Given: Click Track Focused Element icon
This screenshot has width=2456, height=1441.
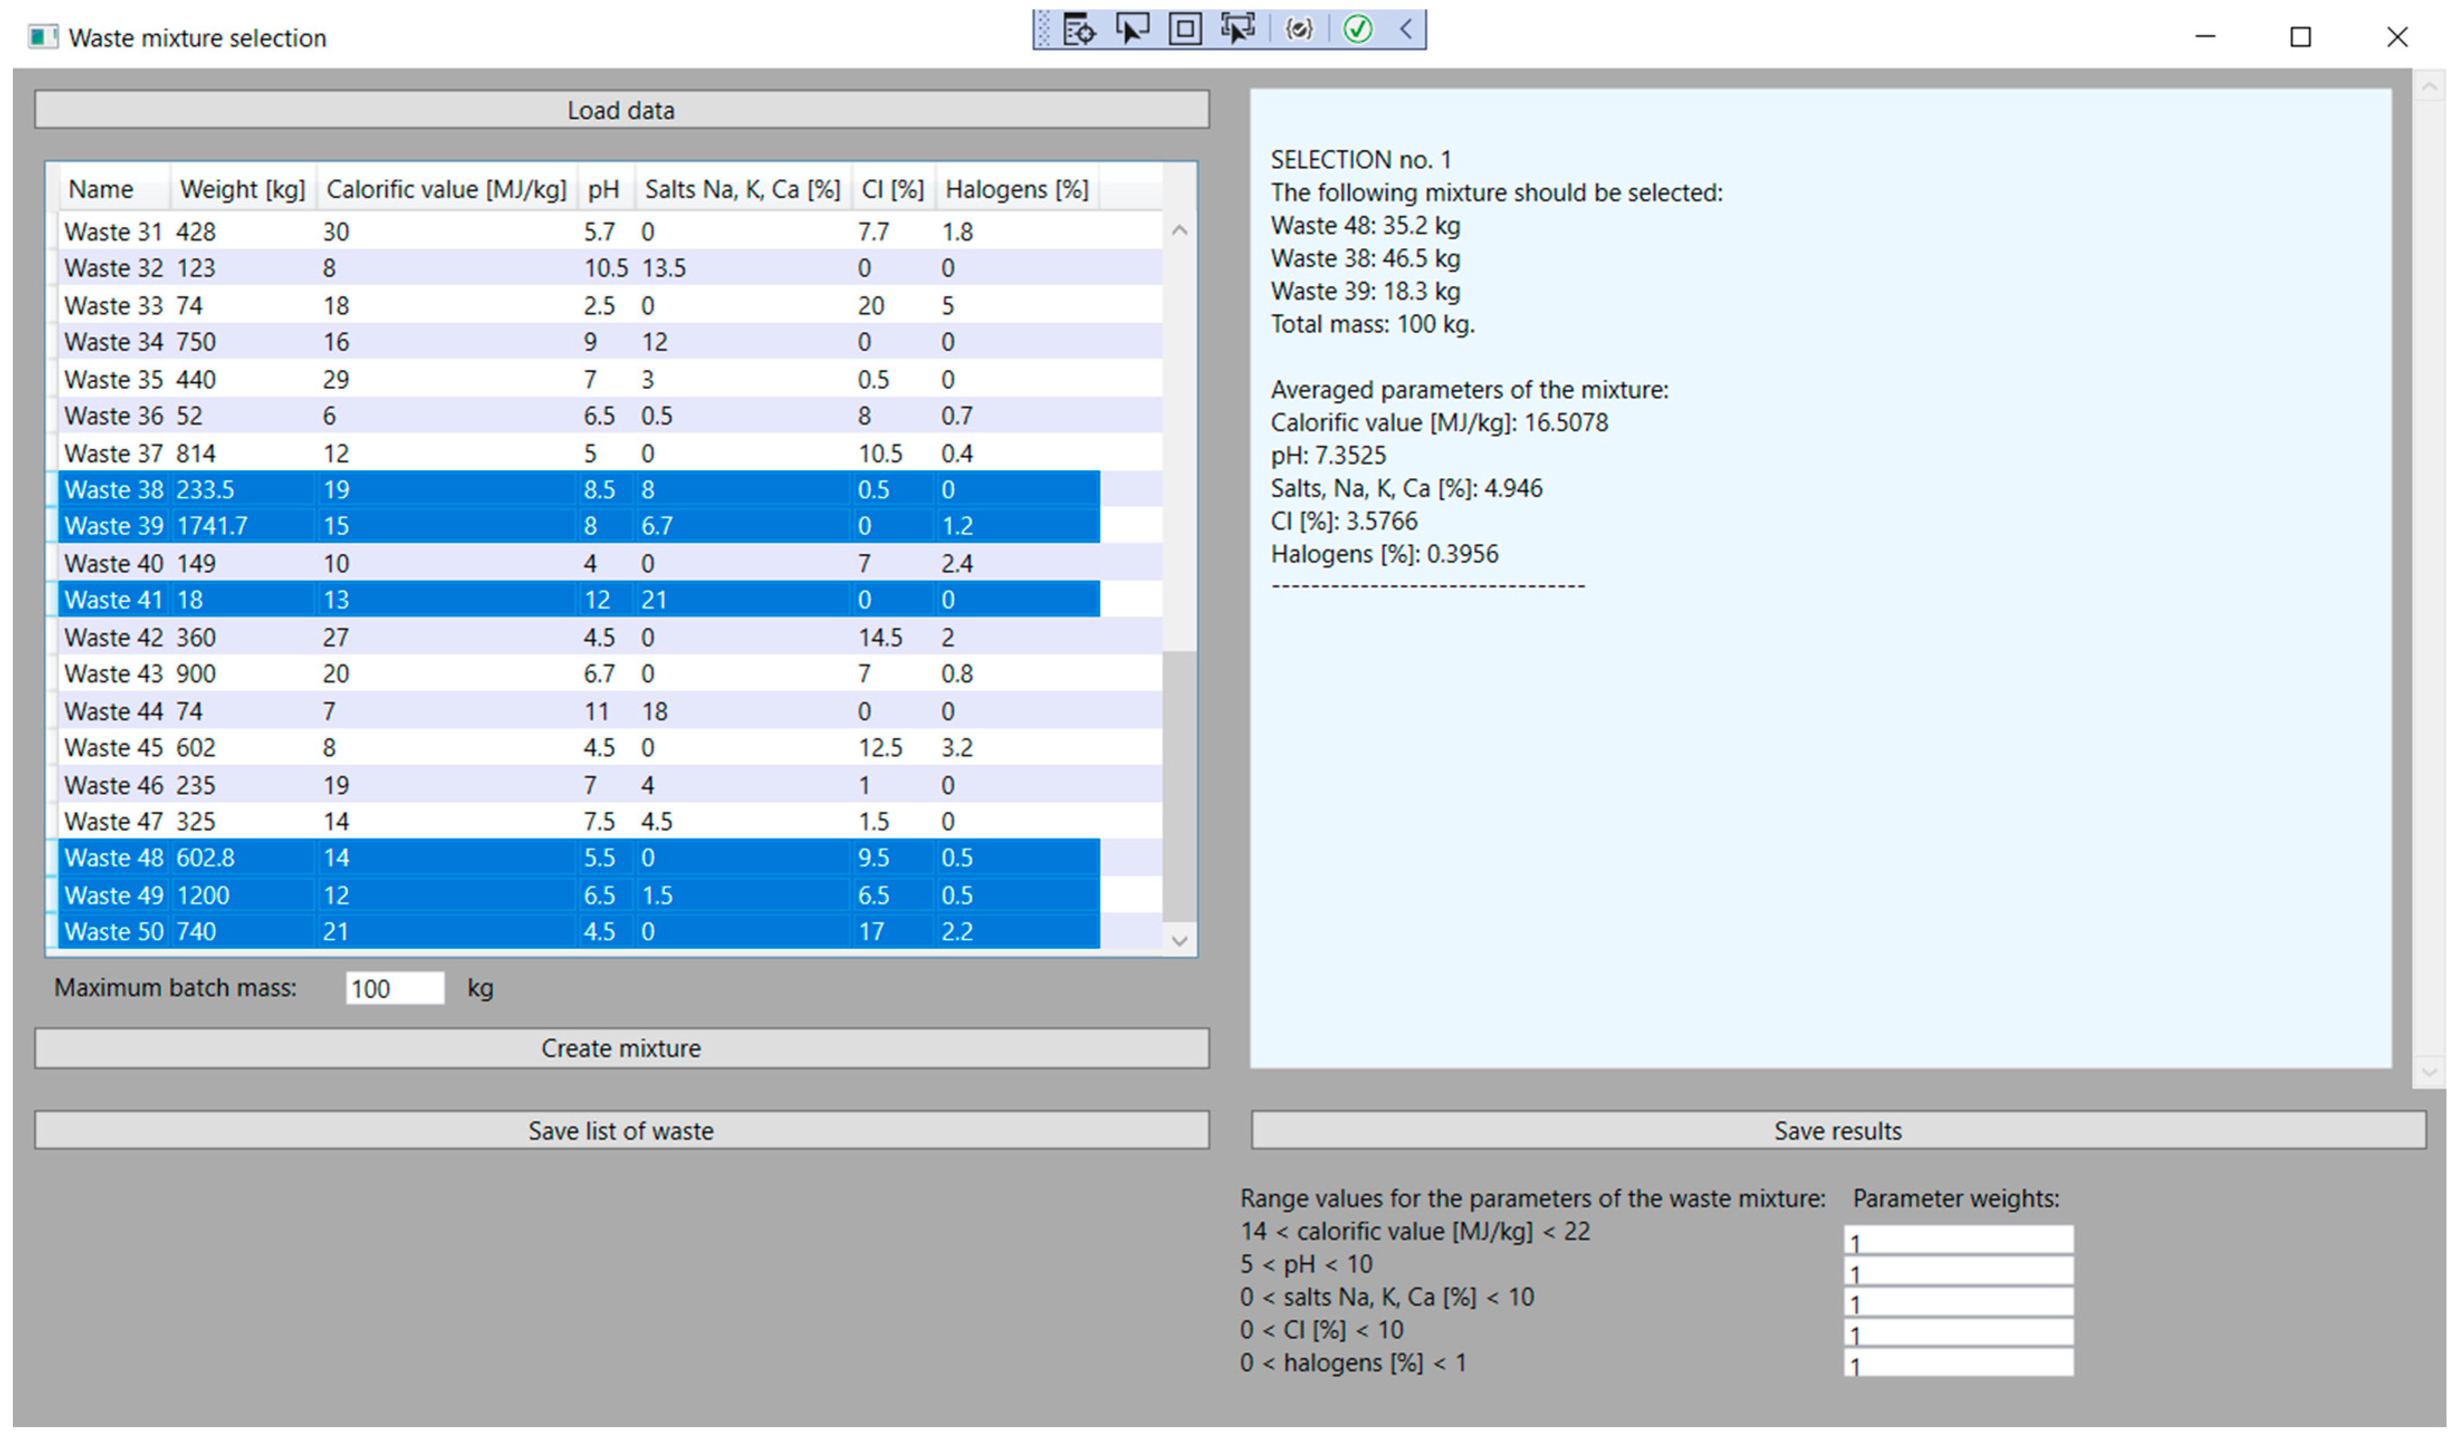Looking at the screenshot, I should [1237, 29].
